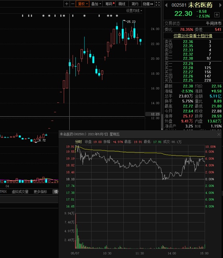This screenshot has width=223, height=258.
Task: Click 买五 price 22.25 in order book
Action: 188,80
